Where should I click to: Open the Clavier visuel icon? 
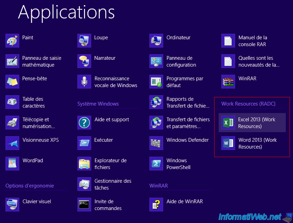[12, 204]
